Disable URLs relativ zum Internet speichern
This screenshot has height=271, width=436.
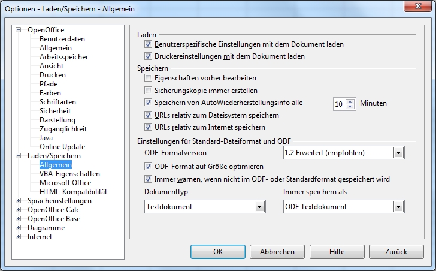(149, 127)
